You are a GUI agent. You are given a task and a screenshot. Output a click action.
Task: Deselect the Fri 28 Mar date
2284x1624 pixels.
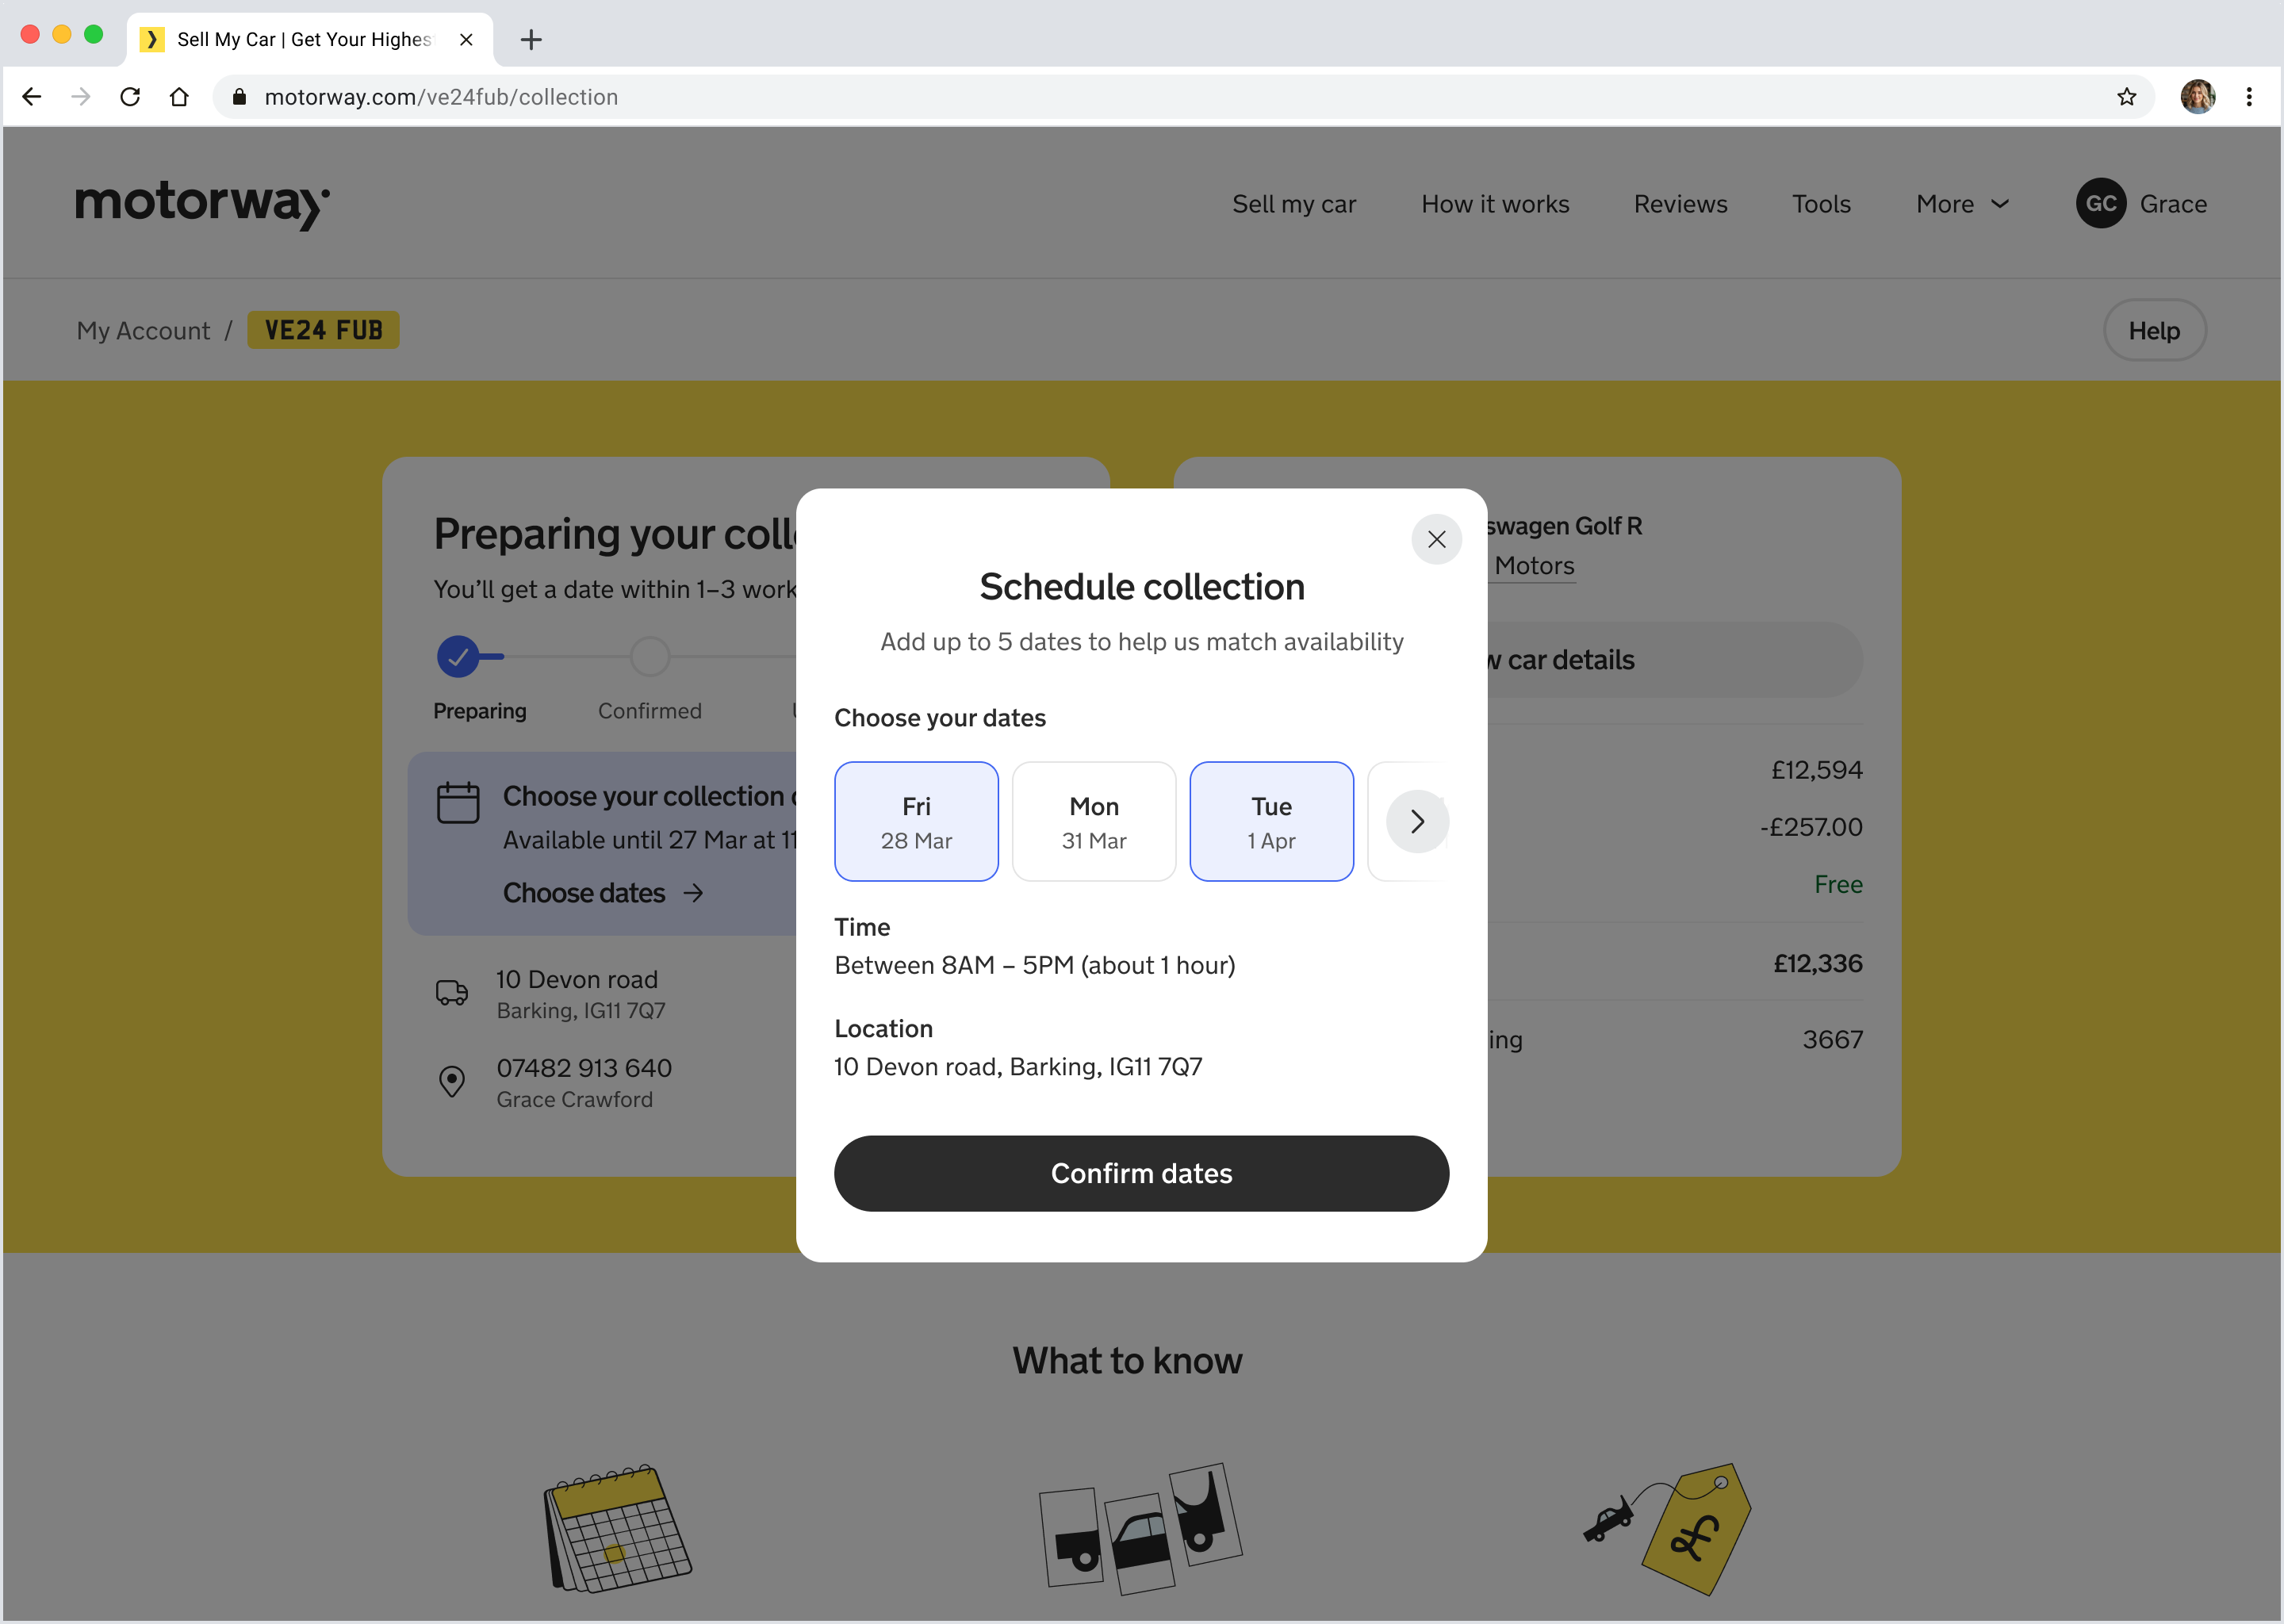coord(916,821)
